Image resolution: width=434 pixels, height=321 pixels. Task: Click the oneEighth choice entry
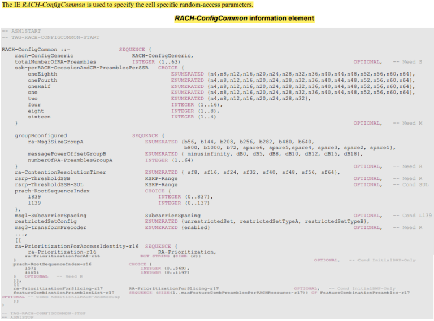point(42,74)
